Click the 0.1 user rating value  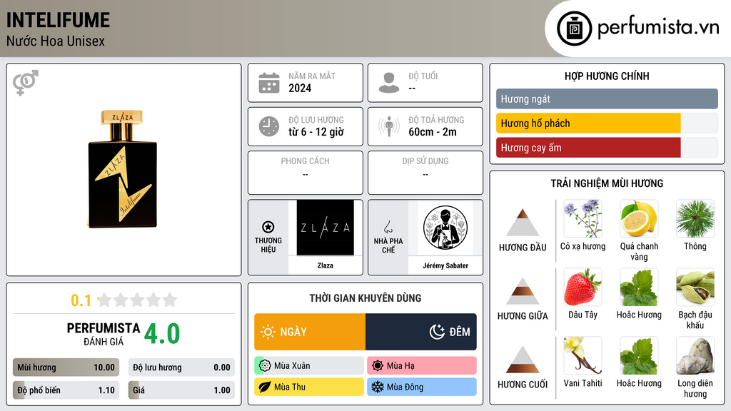[81, 300]
